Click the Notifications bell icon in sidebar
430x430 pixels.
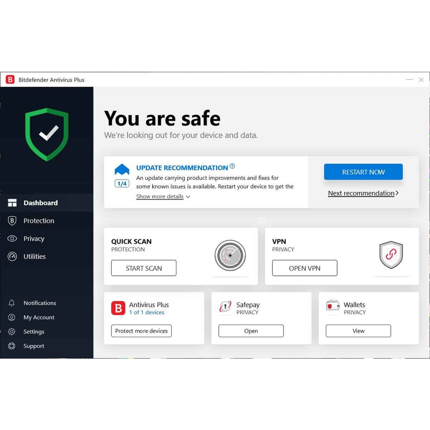coord(11,303)
